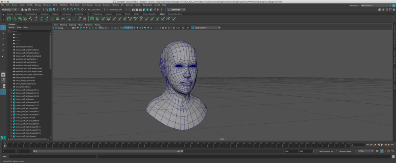Click the undo arrow icon
The width and height of the screenshot is (396, 163).
pos(33,10)
